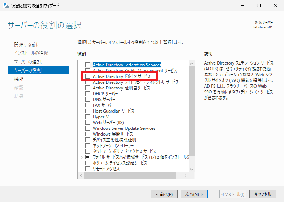284x202 pixels.
Task: Click the キャンセル button
Action: (x=263, y=194)
